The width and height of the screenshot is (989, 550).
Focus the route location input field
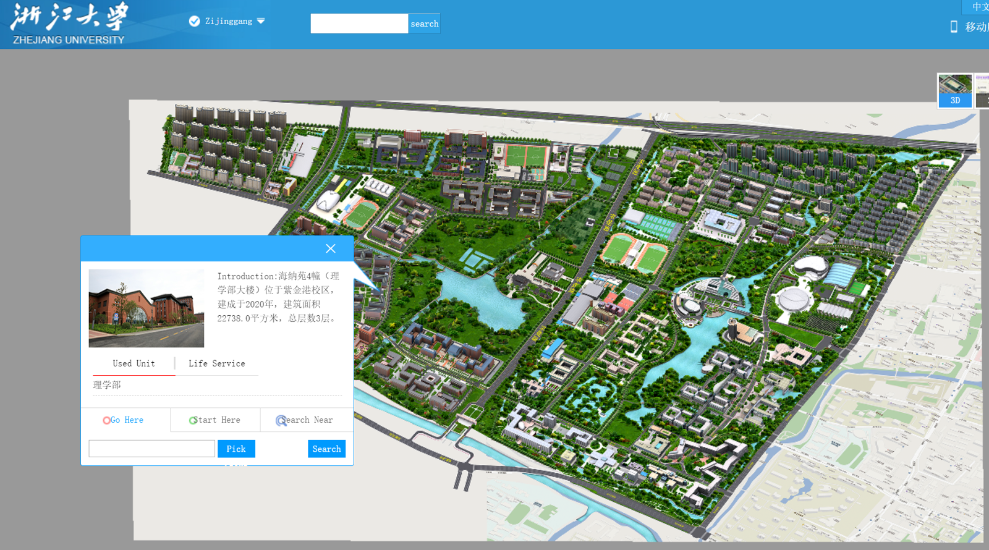(151, 449)
